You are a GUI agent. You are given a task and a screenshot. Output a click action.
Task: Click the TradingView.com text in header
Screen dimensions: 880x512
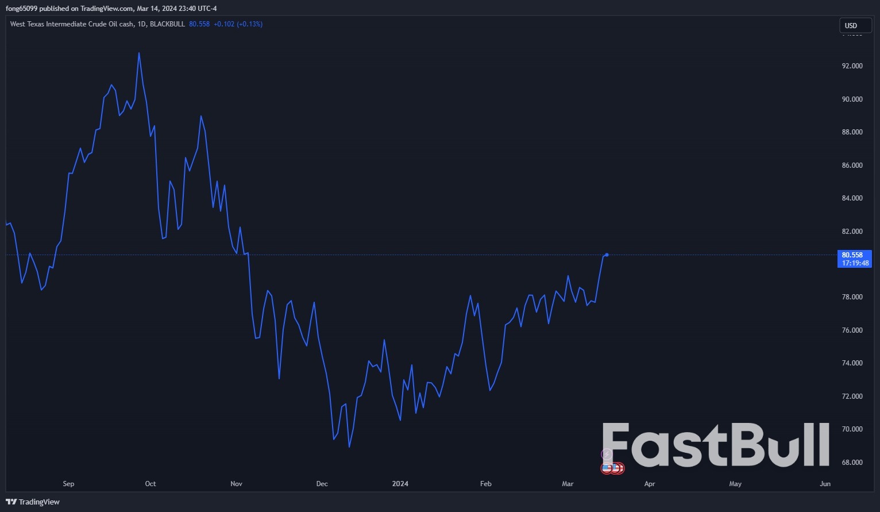pyautogui.click(x=106, y=8)
